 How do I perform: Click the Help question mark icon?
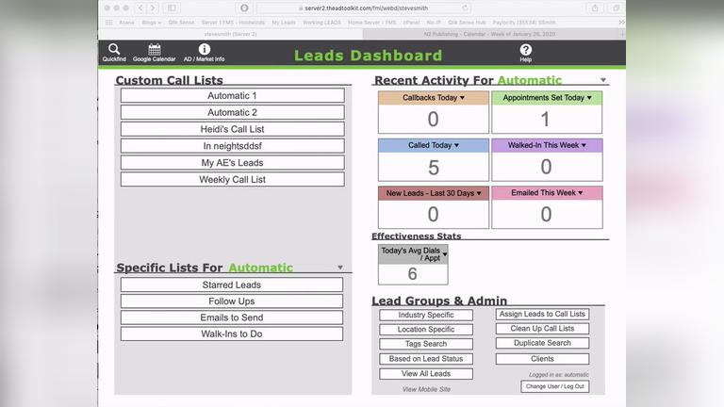coord(525,52)
